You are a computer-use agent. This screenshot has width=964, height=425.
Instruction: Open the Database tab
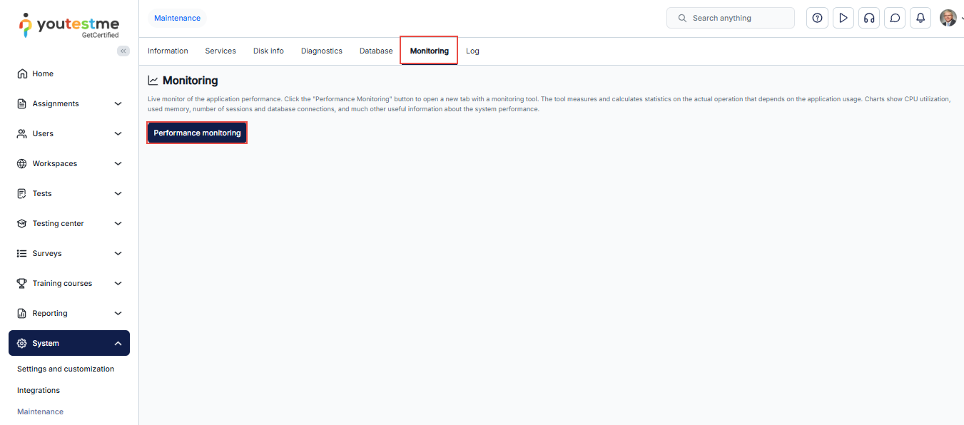tap(375, 51)
